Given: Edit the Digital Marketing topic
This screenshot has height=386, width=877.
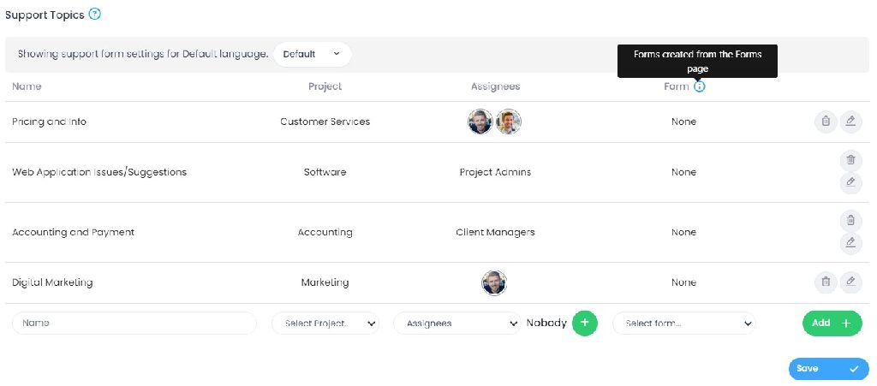Looking at the screenshot, I should click(850, 282).
